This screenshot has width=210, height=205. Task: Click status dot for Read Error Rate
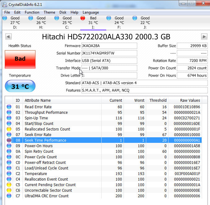point(9,107)
